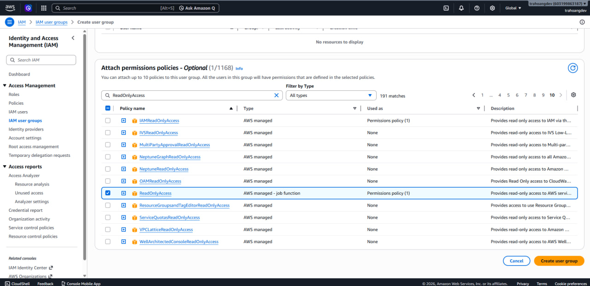The height and width of the screenshot is (286, 590).
Task: Check the NeptuneReadOnlyAccess policy box
Action: tap(108, 169)
